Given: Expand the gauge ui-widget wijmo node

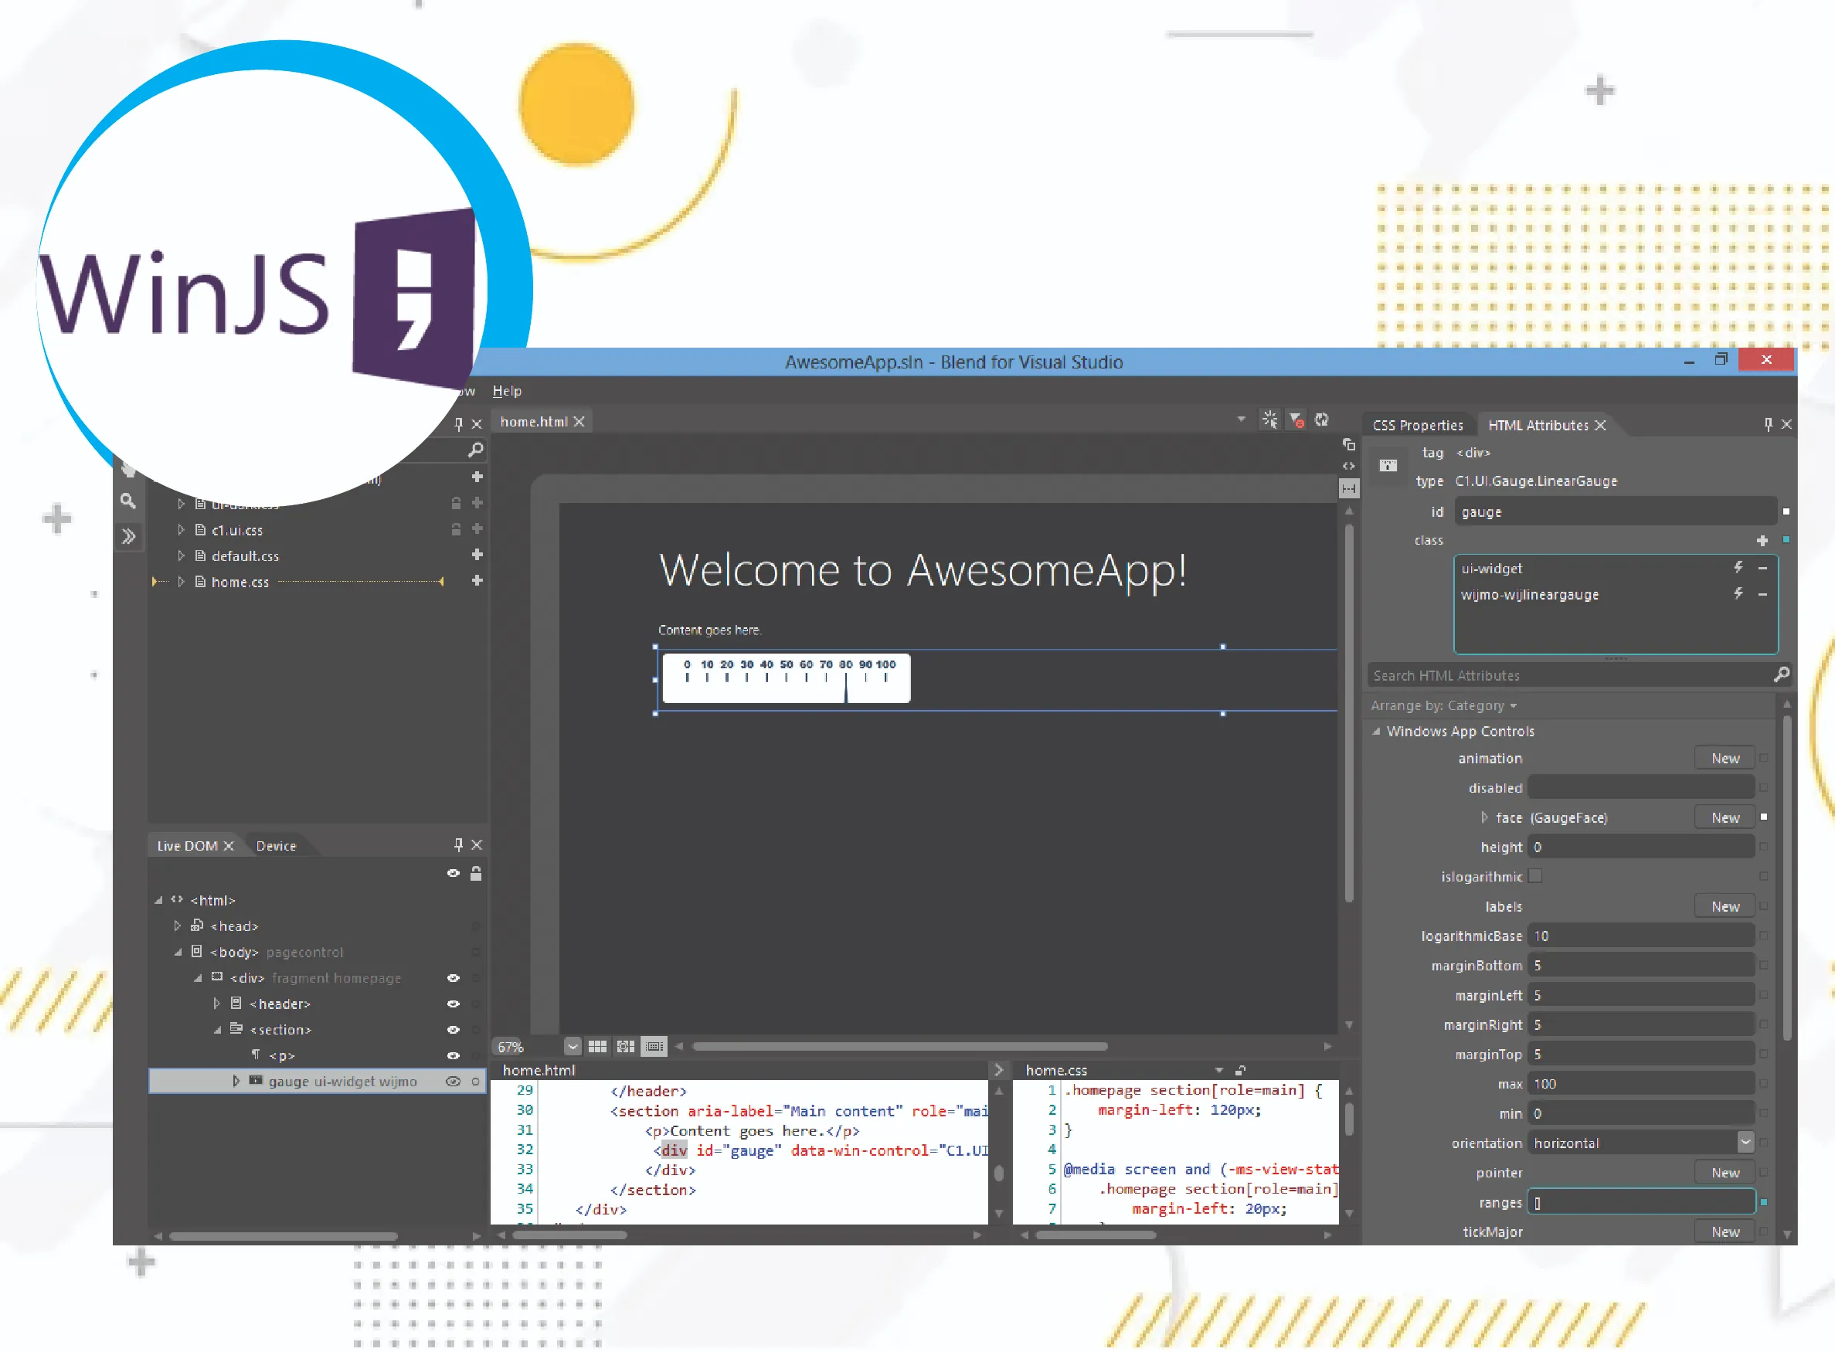Looking at the screenshot, I should click(x=236, y=1081).
